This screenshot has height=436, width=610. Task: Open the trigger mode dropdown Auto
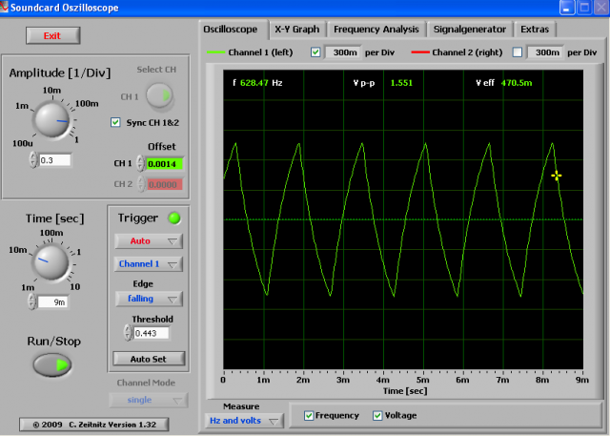click(149, 241)
